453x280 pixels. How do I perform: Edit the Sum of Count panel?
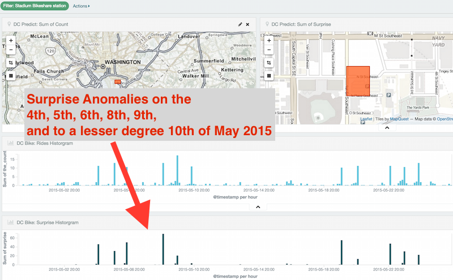pyautogui.click(x=240, y=24)
